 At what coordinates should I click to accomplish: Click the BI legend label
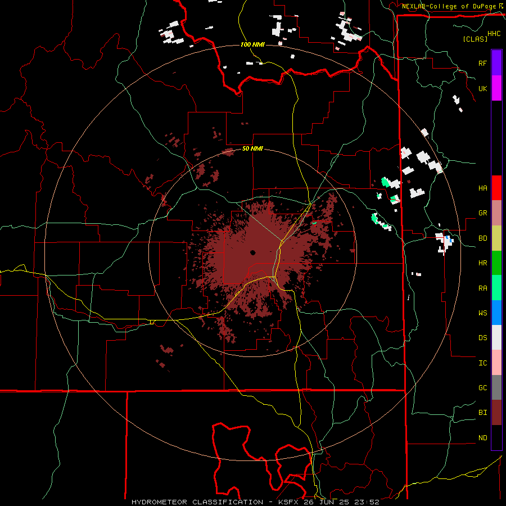tap(482, 413)
